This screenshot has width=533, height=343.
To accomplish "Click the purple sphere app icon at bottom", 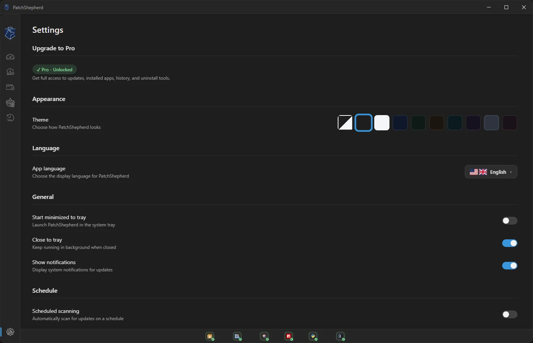I will (264, 336).
